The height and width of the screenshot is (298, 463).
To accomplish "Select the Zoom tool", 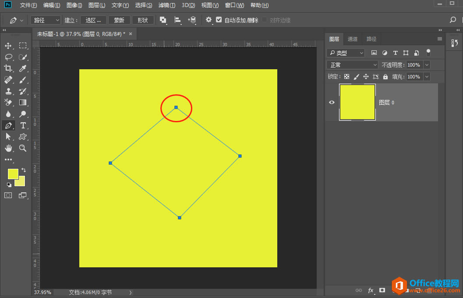I will pyautogui.click(x=23, y=148).
